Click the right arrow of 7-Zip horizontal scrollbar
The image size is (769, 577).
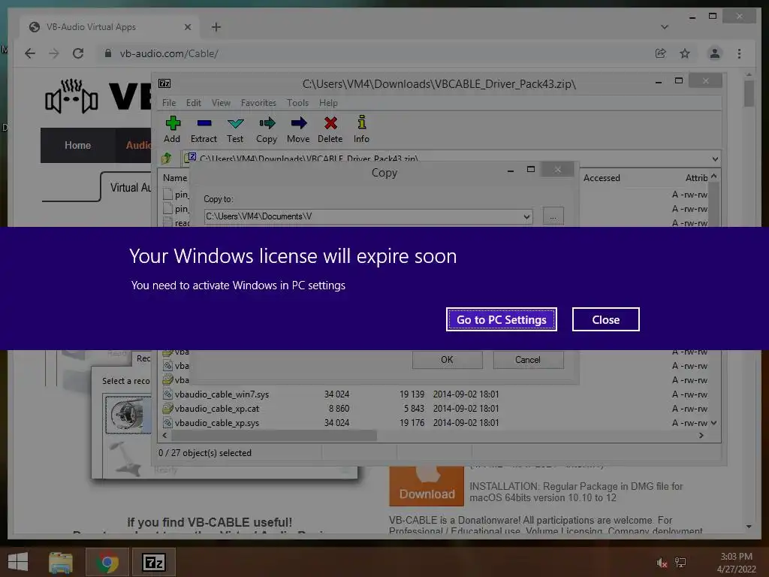pyautogui.click(x=701, y=435)
